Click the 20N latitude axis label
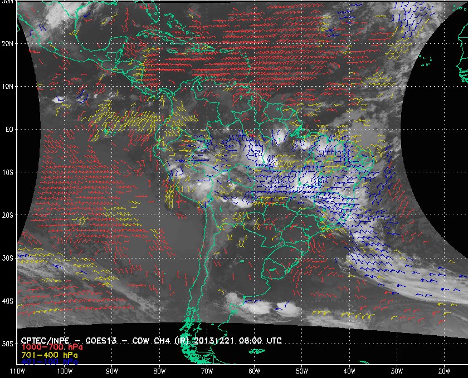 [7, 43]
